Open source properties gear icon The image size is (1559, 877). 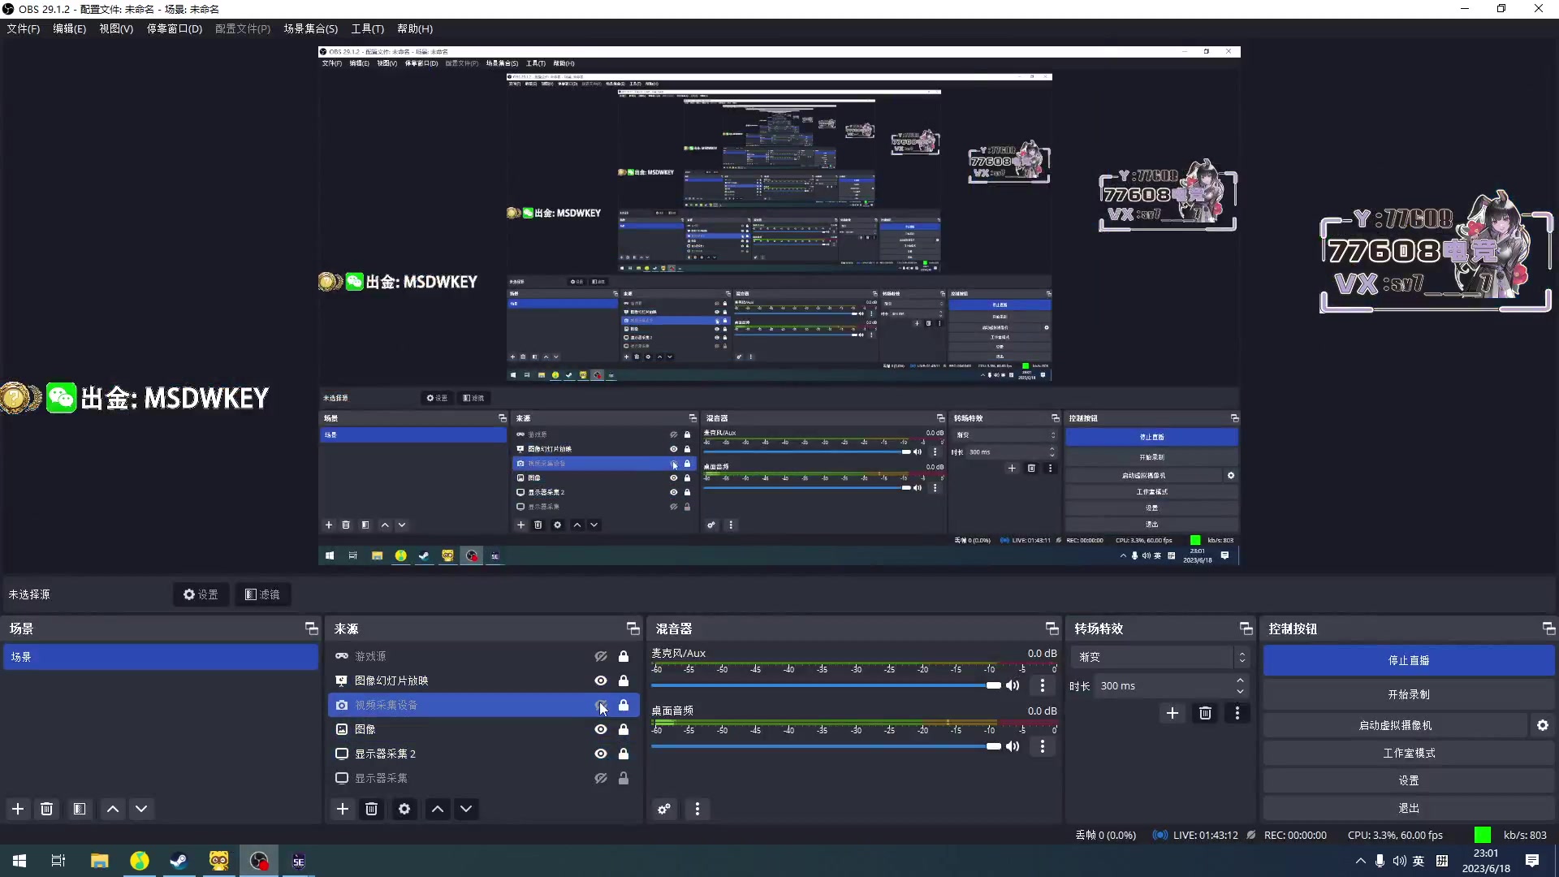404,809
